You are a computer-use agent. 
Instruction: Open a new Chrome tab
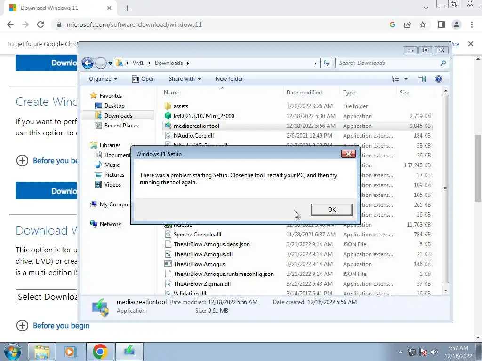127,8
